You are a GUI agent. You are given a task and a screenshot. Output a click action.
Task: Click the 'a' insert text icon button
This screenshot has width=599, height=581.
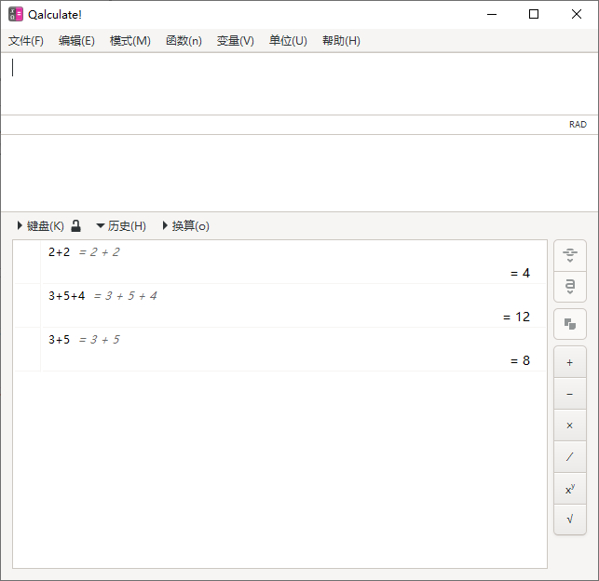(x=570, y=287)
